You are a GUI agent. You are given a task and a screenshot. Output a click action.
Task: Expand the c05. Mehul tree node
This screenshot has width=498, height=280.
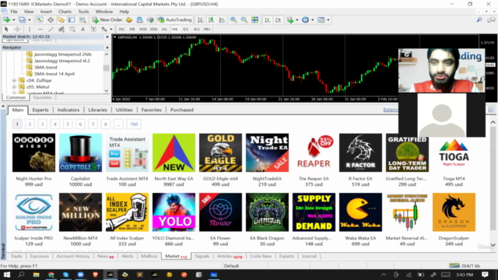click(14, 86)
